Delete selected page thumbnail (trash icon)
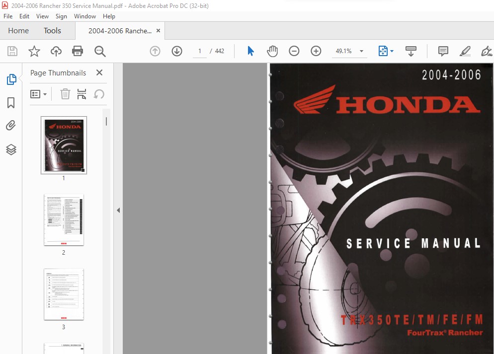Screen dimensions: 494x354 [x=65, y=94]
